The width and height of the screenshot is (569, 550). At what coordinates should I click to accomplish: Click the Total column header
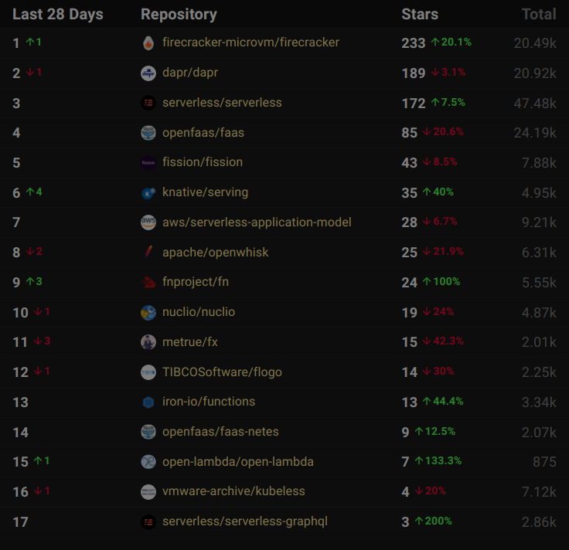[539, 15]
